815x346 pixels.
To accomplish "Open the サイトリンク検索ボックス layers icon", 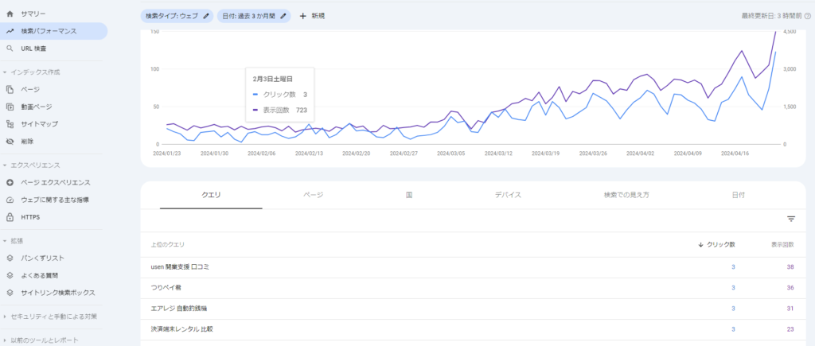I will (10, 293).
